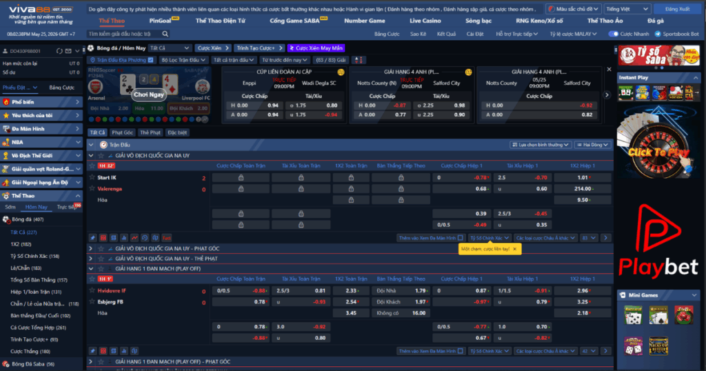
Task: Click the pin icon in Na Uy toolbar
Action: [93, 238]
